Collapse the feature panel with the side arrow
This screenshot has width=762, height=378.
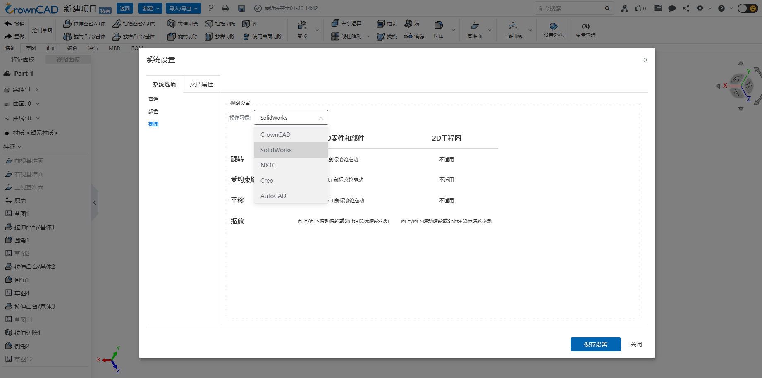point(95,203)
